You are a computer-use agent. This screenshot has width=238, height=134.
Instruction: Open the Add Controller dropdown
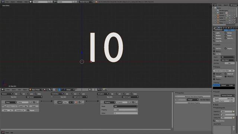tap(80, 97)
